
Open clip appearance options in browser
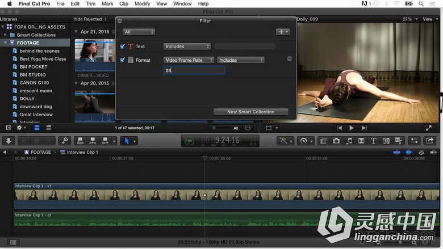click(248, 128)
